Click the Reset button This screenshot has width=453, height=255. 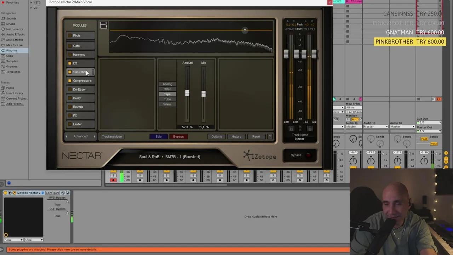click(256, 136)
